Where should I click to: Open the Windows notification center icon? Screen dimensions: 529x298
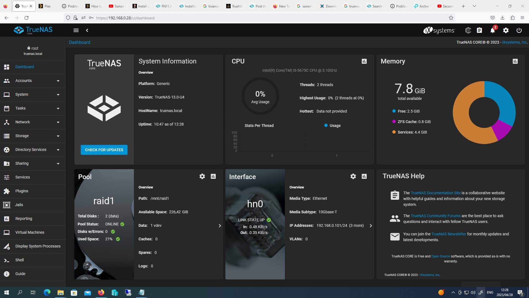tap(520, 292)
